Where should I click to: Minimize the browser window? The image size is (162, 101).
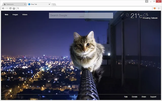[151, 2]
